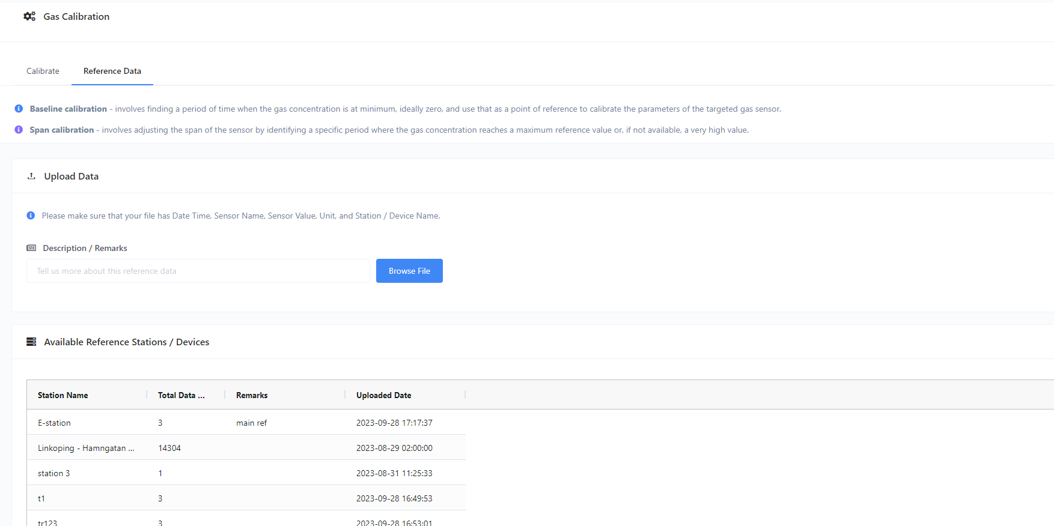The image size is (1054, 526).
Task: Click the Available Reference Stations list icon
Action: click(31, 342)
